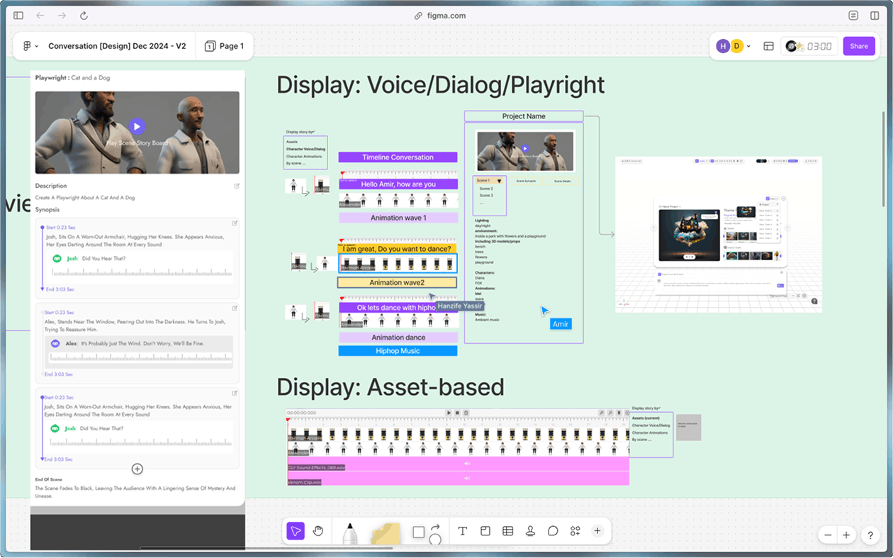Select the Cut Sound Effects wav track
The width and height of the screenshot is (893, 558).
[458, 464]
